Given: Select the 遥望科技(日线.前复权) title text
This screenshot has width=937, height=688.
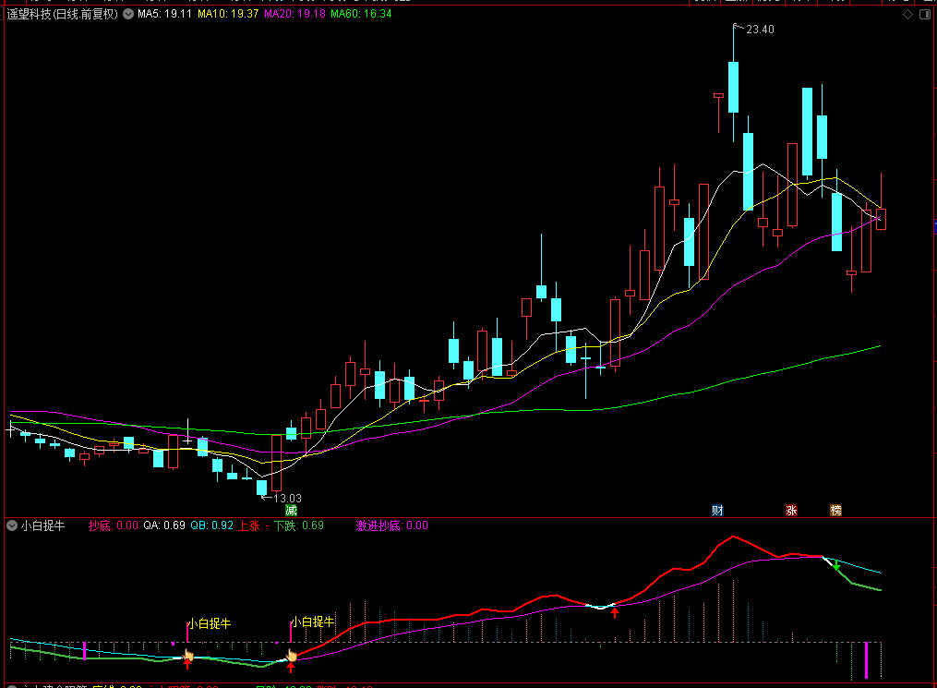Looking at the screenshot, I should coord(63,14).
